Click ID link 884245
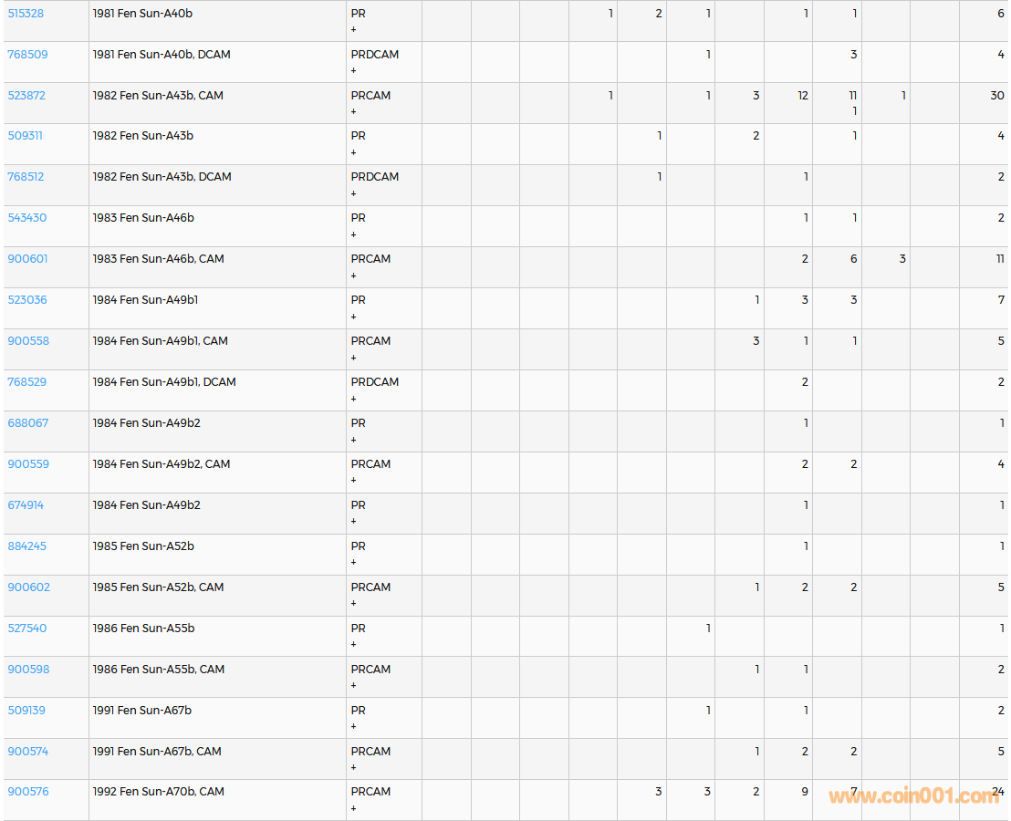This screenshot has height=821, width=1011. point(27,546)
